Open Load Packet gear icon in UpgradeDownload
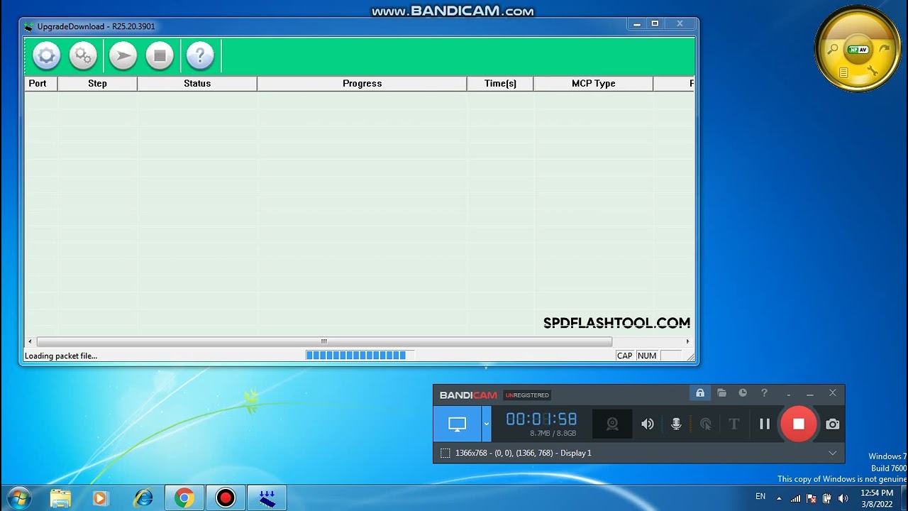 pyautogui.click(x=46, y=55)
